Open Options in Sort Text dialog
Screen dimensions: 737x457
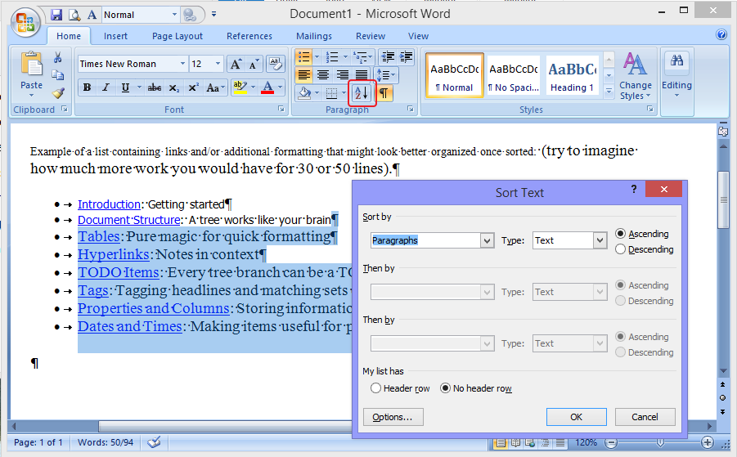(x=393, y=417)
